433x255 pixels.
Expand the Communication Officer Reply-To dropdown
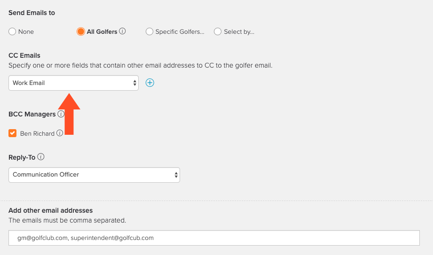94,175
